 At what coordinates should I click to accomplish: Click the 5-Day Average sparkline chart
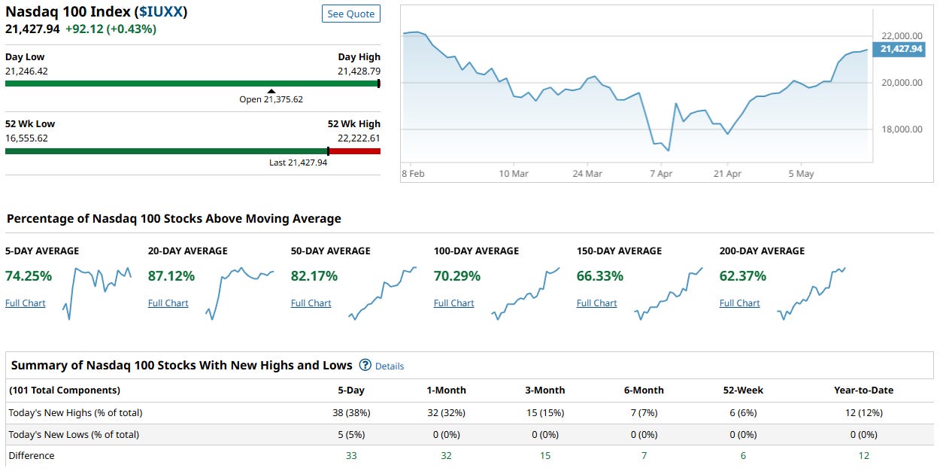(x=97, y=293)
